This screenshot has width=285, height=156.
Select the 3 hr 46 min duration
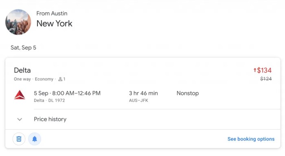pyautogui.click(x=143, y=93)
